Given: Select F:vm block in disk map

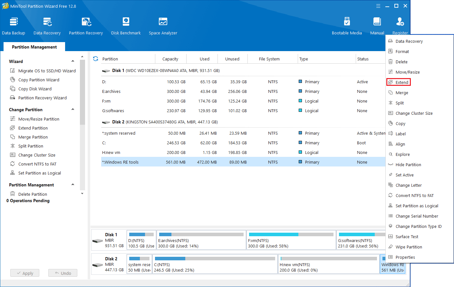Looking at the screenshot, I should [291, 240].
